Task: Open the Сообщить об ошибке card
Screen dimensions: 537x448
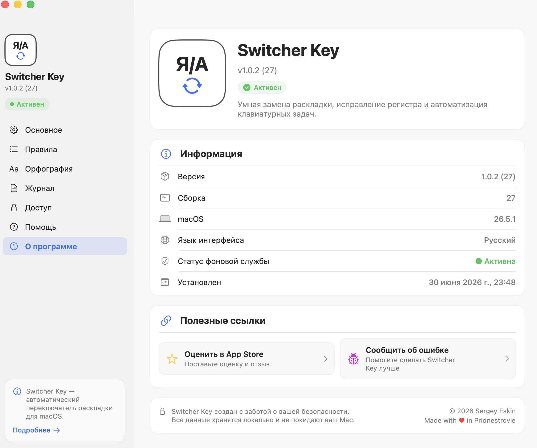Action: tap(428, 359)
